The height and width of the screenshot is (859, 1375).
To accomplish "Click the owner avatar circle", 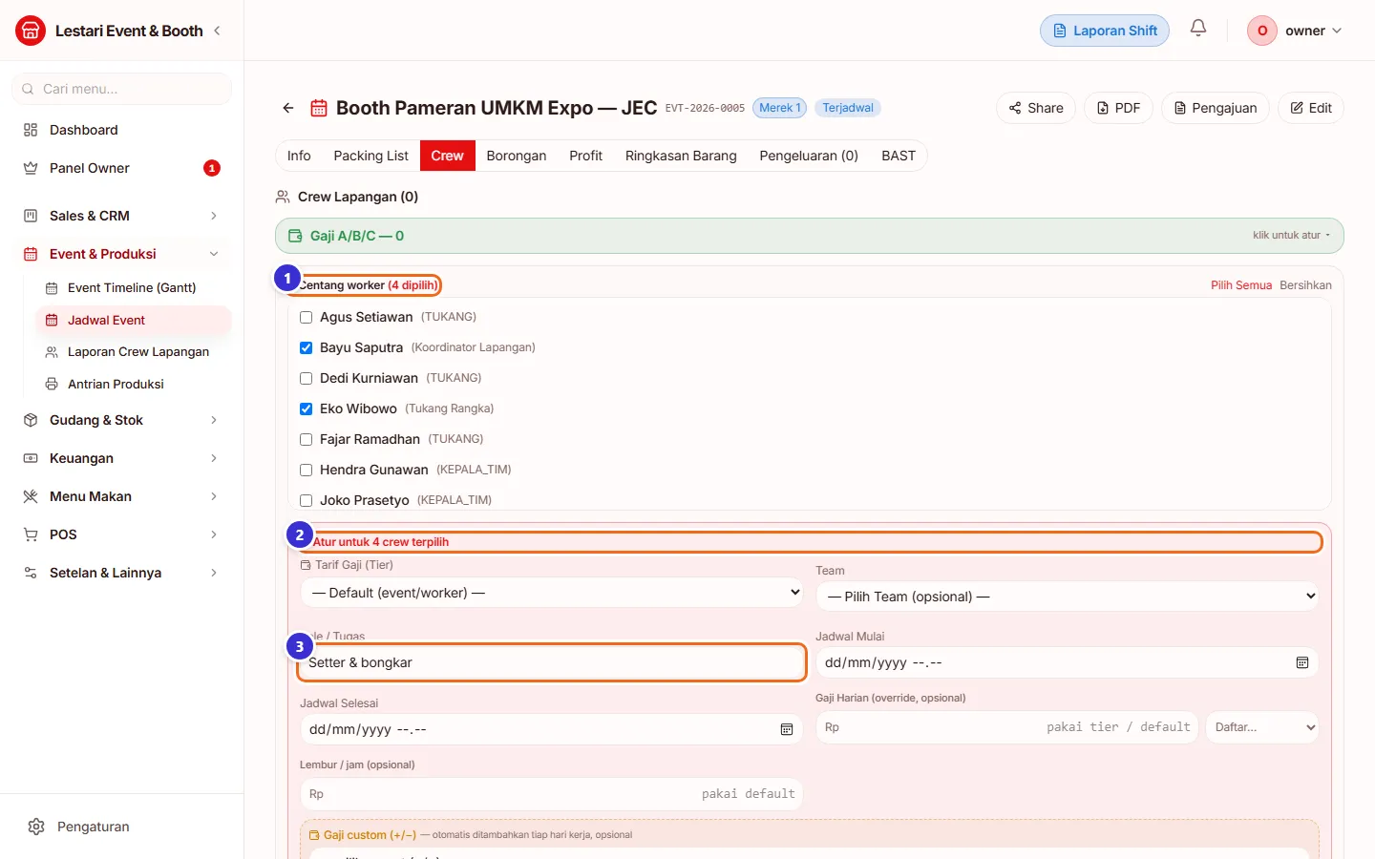I will tap(1262, 31).
